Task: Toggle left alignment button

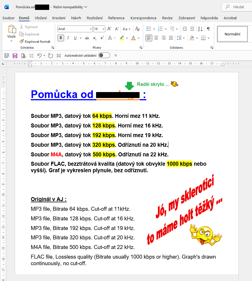Action: click(149, 38)
